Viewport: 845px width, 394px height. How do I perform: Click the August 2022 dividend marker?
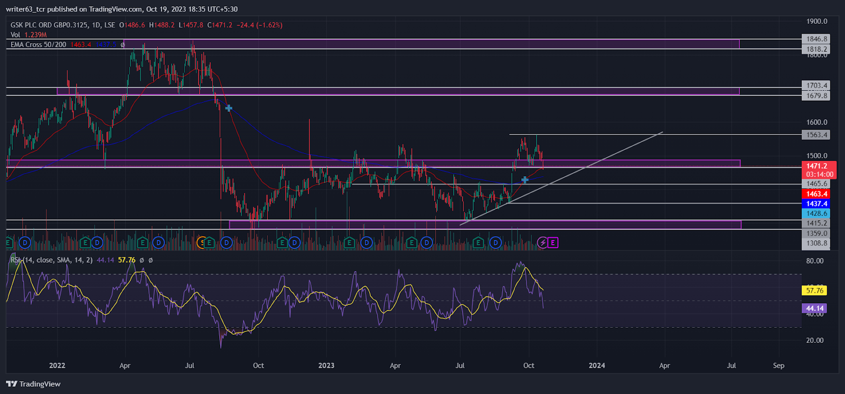pyautogui.click(x=227, y=243)
